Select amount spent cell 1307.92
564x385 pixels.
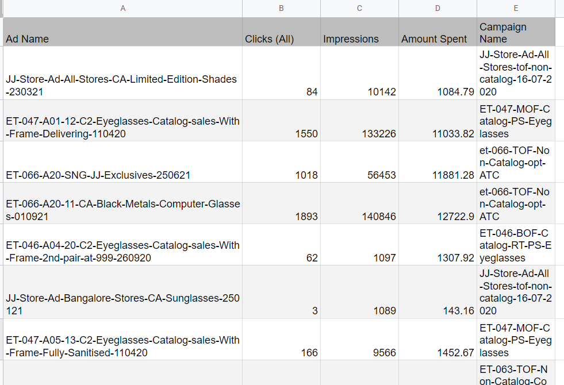click(x=438, y=244)
